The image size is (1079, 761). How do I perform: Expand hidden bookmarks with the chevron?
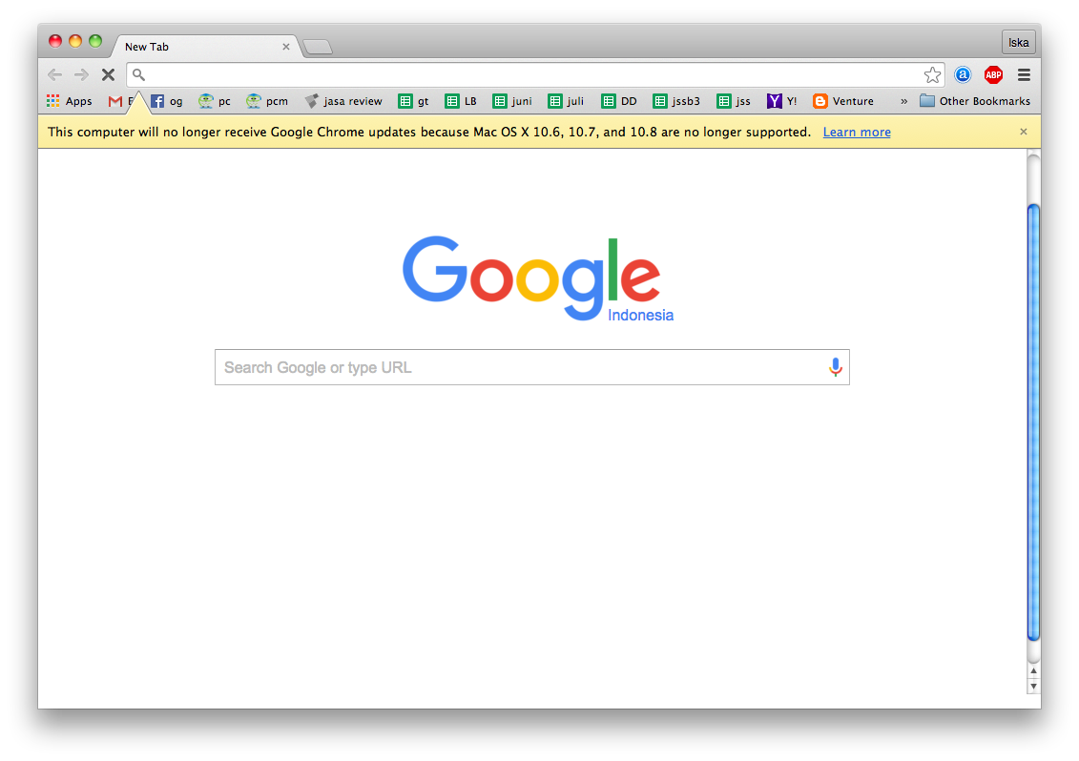coord(903,101)
